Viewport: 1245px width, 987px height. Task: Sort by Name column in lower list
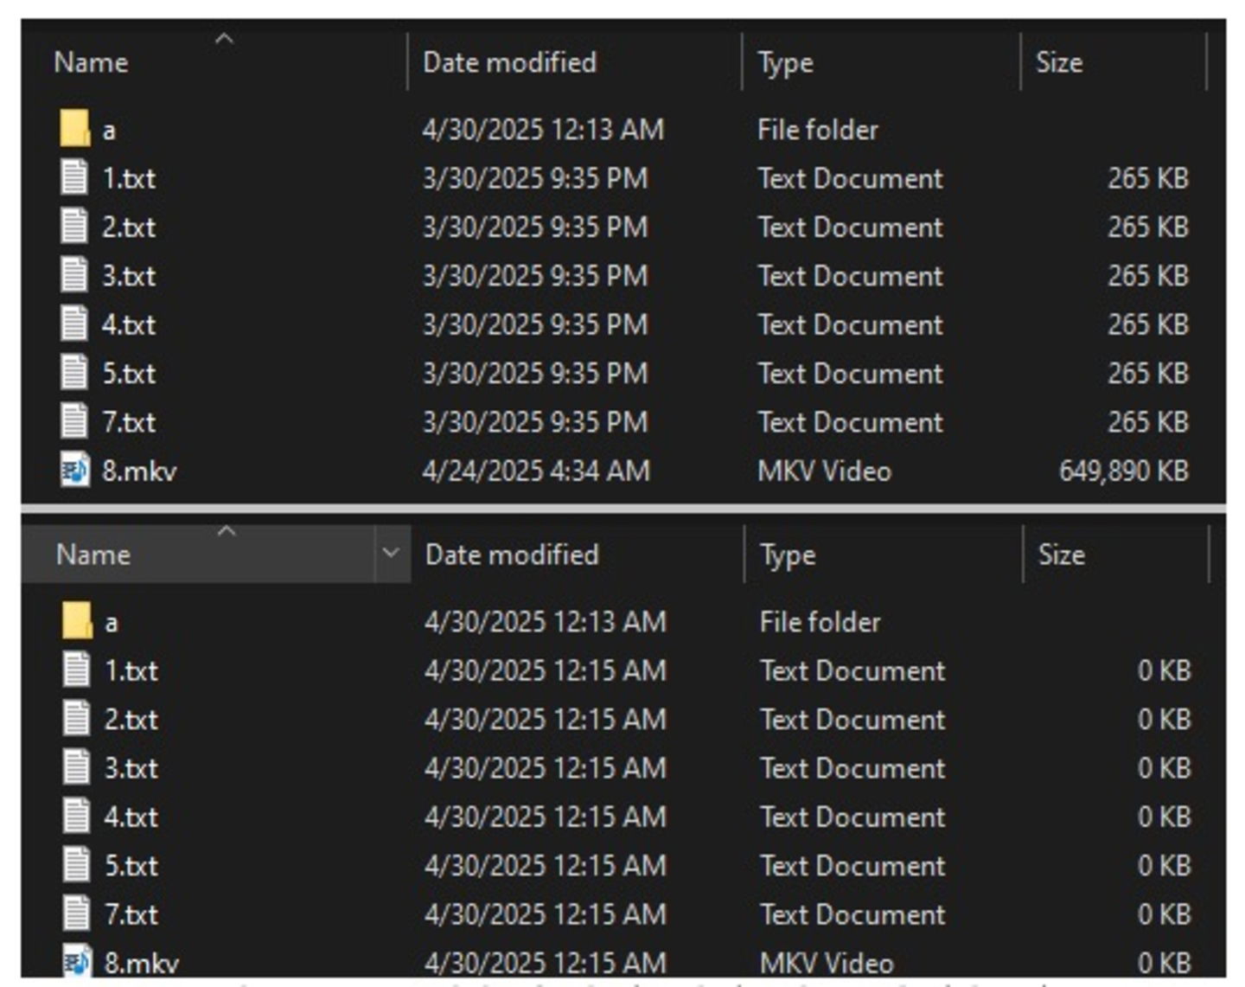93,554
